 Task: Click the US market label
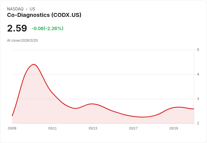pos(32,9)
